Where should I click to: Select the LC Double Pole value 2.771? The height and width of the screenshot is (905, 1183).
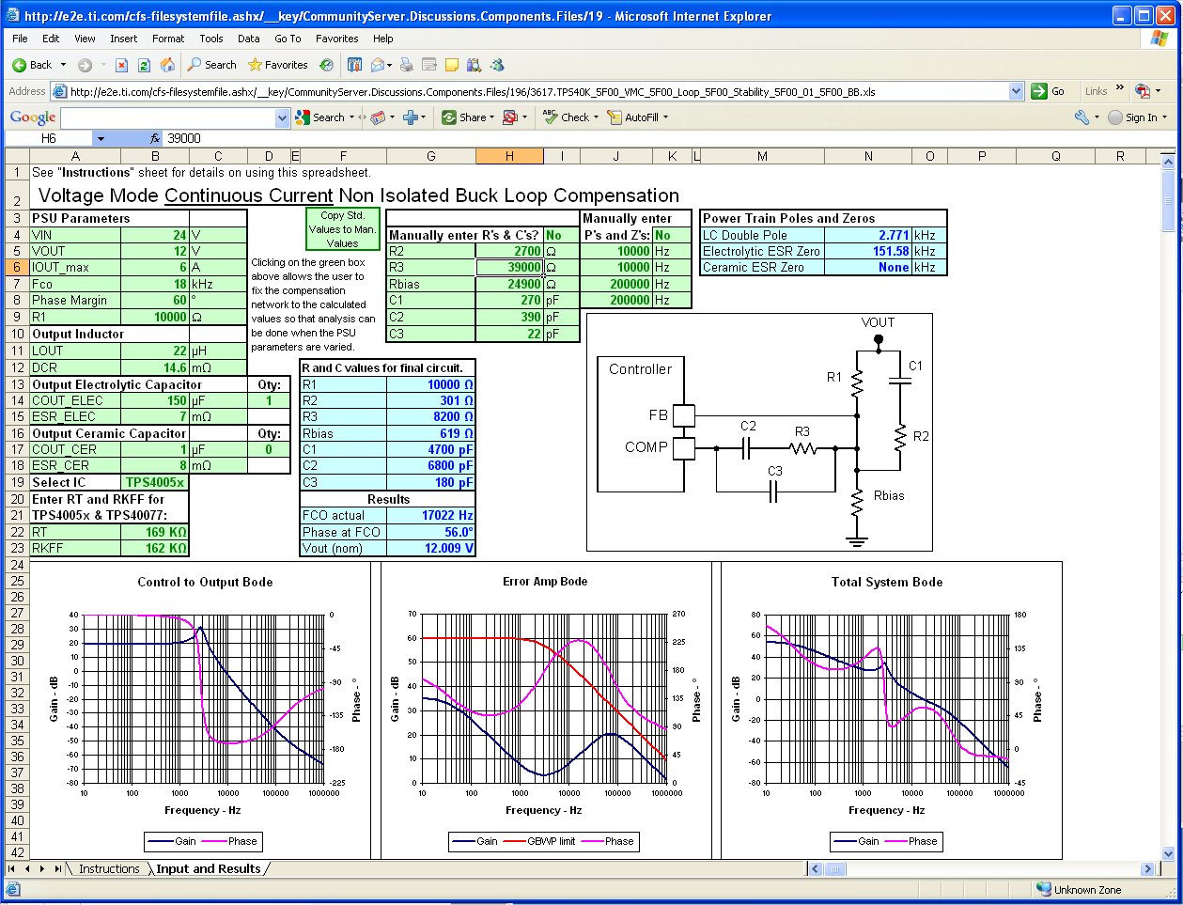(868, 235)
